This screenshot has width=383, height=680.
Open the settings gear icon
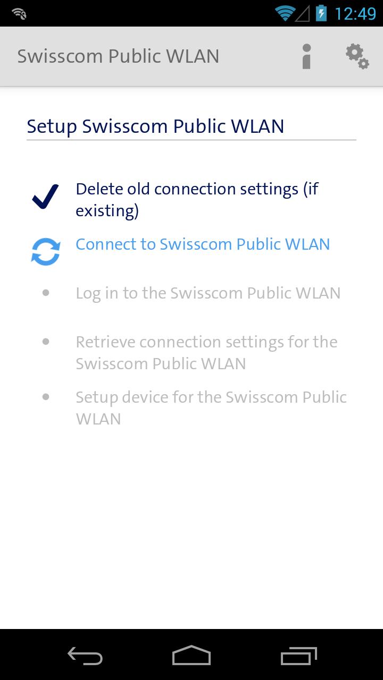pyautogui.click(x=356, y=56)
